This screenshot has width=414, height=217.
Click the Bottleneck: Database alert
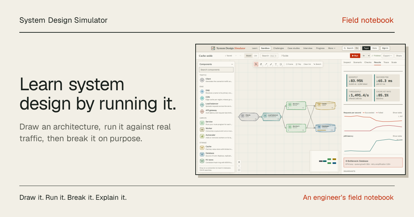point(373,163)
